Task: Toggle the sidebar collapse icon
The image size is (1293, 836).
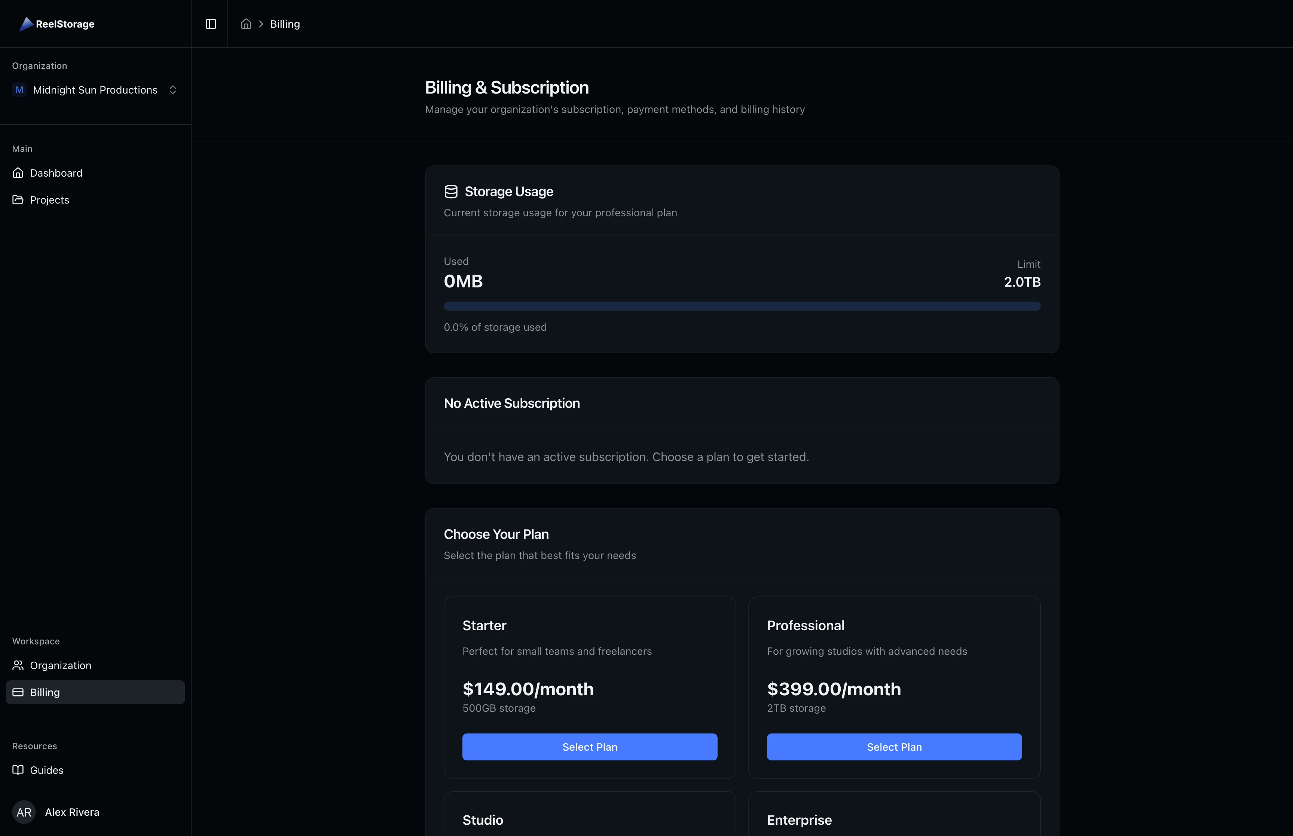Action: pos(211,23)
